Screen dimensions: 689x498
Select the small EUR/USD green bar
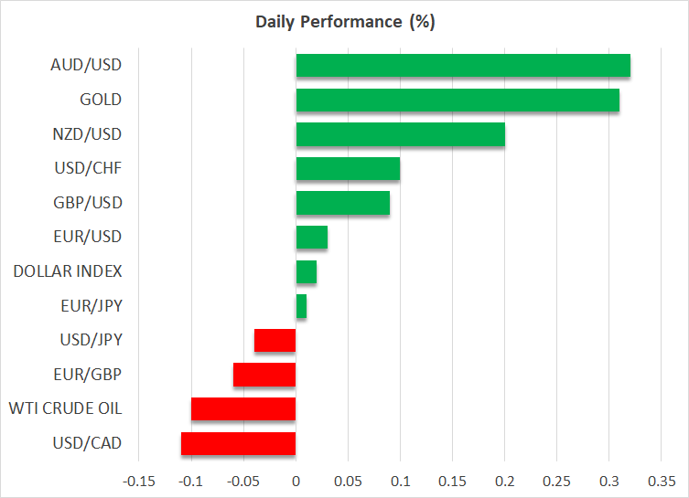[x=312, y=238]
